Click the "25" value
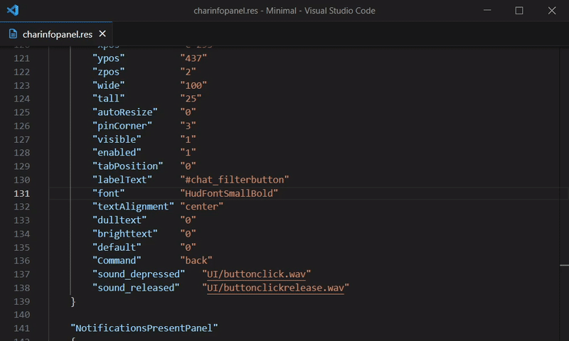 point(191,99)
